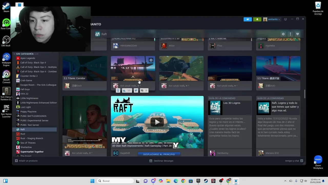Open Ubisoft Connect desktop icon
This screenshot has height=185, width=328.
pos(6,77)
